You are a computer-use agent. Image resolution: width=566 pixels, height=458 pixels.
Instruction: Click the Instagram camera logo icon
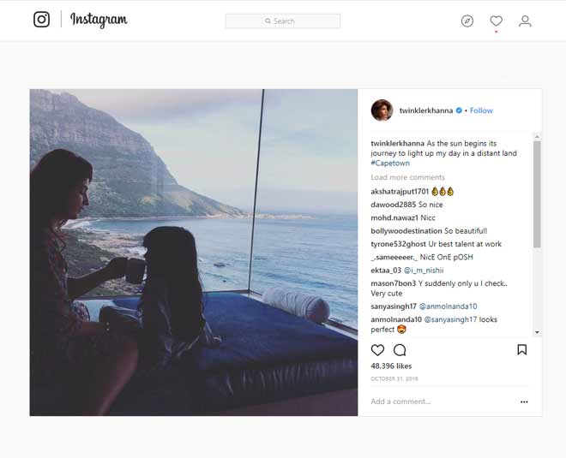click(x=41, y=20)
